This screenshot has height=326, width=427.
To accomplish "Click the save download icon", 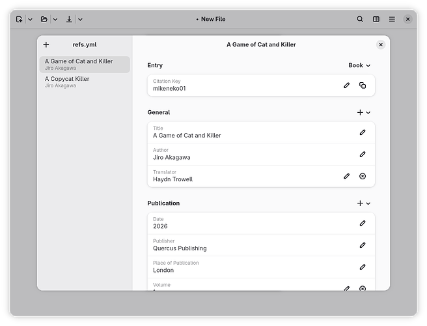I will click(69, 19).
